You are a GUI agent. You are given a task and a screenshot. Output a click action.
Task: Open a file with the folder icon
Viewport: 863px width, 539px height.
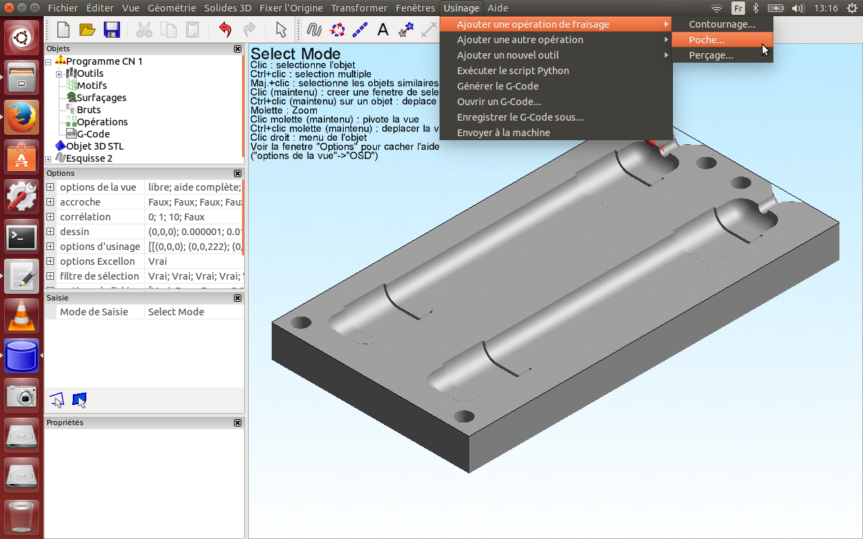(88, 30)
